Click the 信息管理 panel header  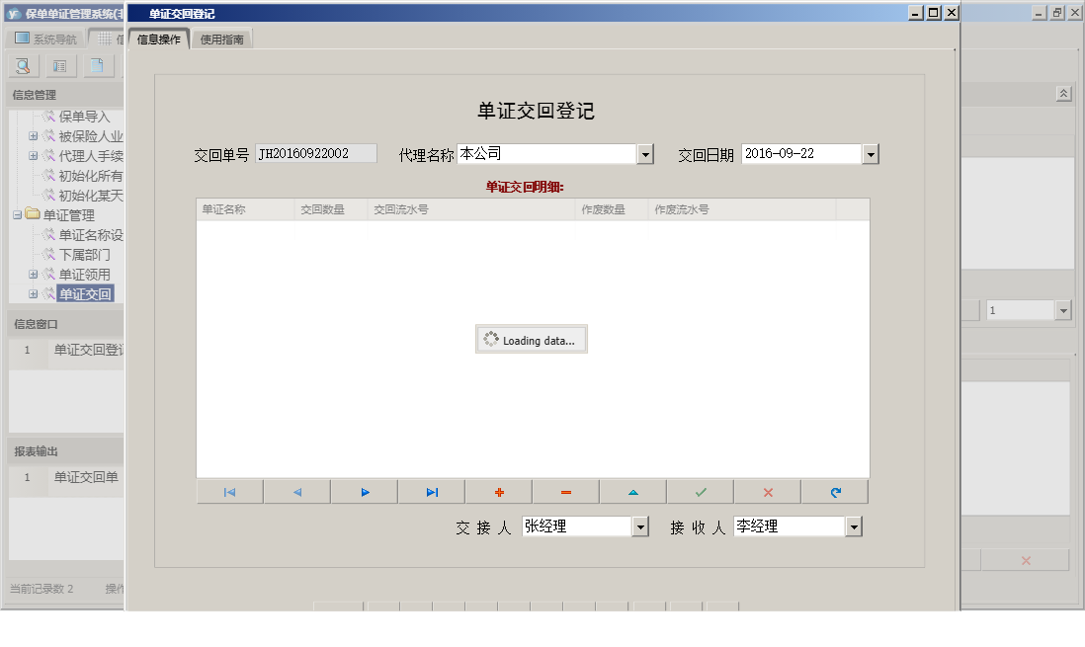click(66, 95)
